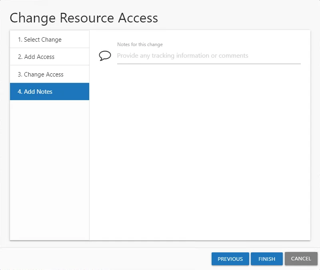
Task: Switch to 3. Change Access step
Action: [x=50, y=74]
